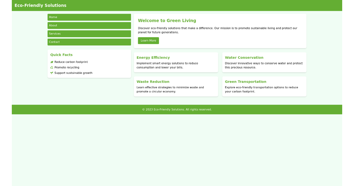Click the Quick Facts heading
This screenshot has width=354, height=186.
coord(61,55)
